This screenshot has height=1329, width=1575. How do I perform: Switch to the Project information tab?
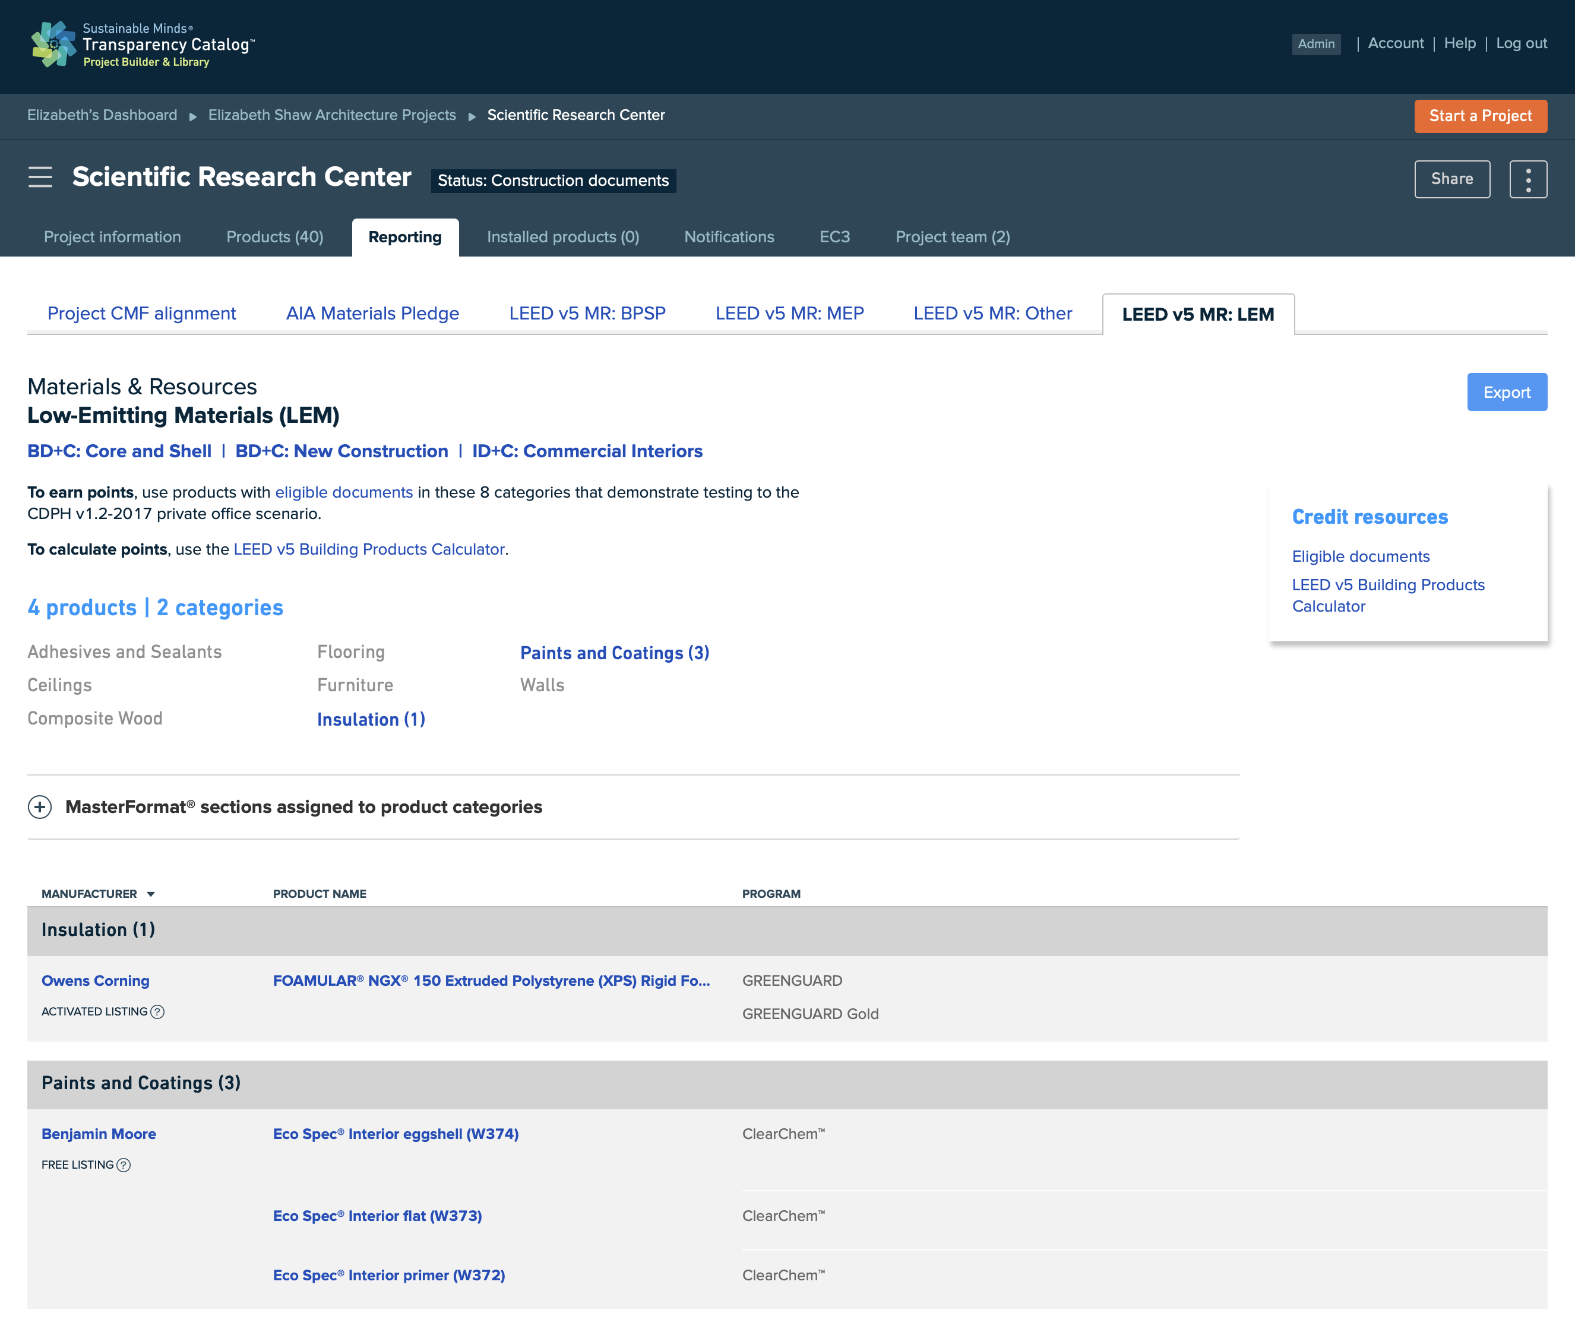click(112, 238)
